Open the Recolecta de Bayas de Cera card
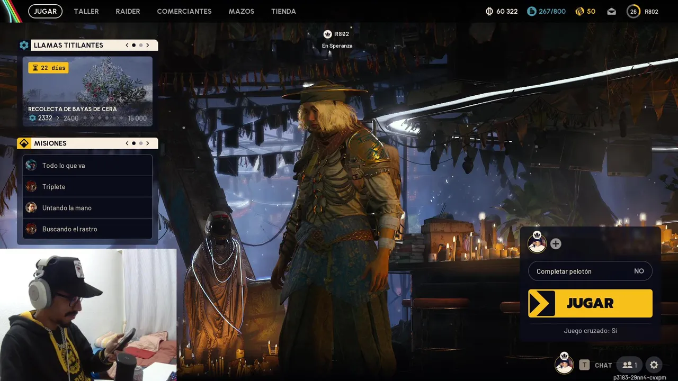Screen dimensions: 678x381 87,92
